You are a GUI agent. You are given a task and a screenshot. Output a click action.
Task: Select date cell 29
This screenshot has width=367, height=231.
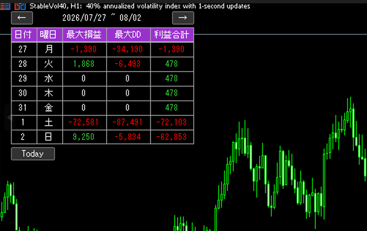pyautogui.click(x=24, y=78)
